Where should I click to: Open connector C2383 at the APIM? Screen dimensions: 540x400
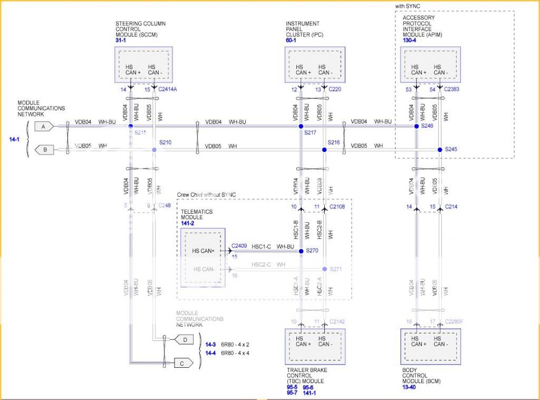click(452, 90)
